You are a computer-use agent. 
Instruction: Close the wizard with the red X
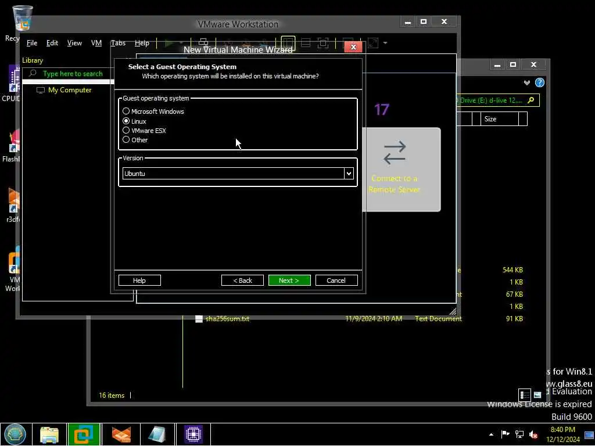pyautogui.click(x=353, y=47)
